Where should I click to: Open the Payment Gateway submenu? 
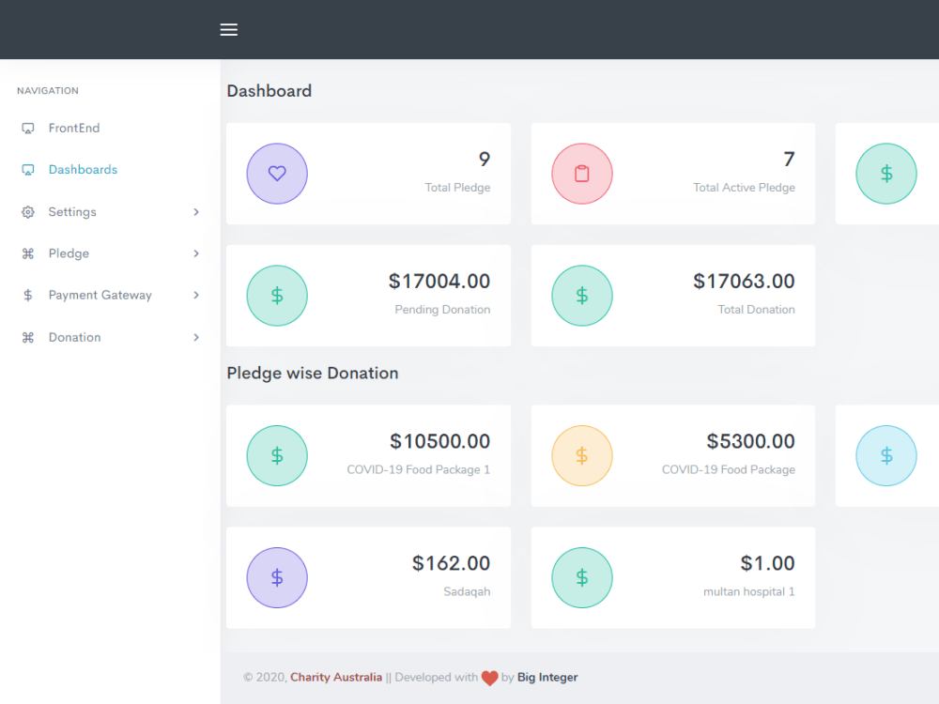196,295
